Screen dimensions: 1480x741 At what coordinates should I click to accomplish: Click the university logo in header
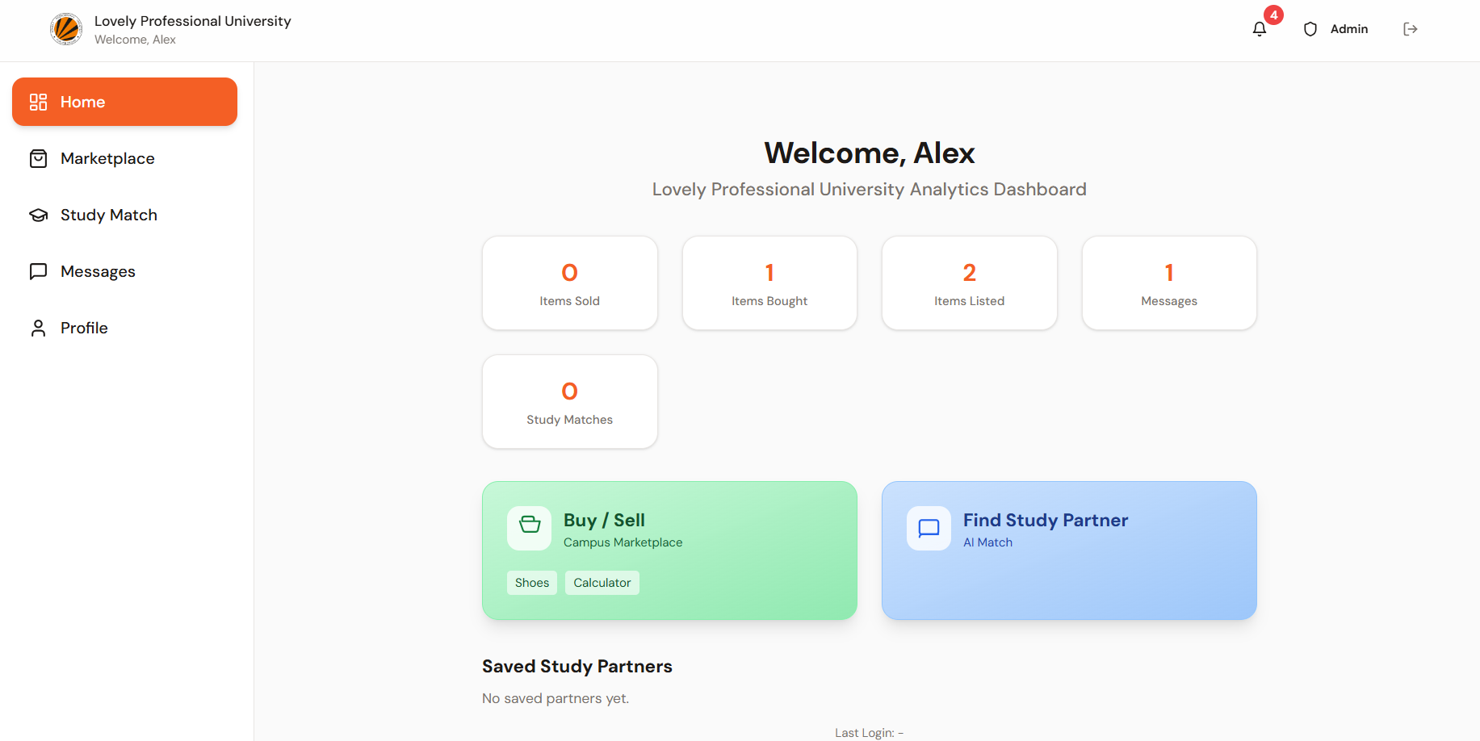pos(66,29)
